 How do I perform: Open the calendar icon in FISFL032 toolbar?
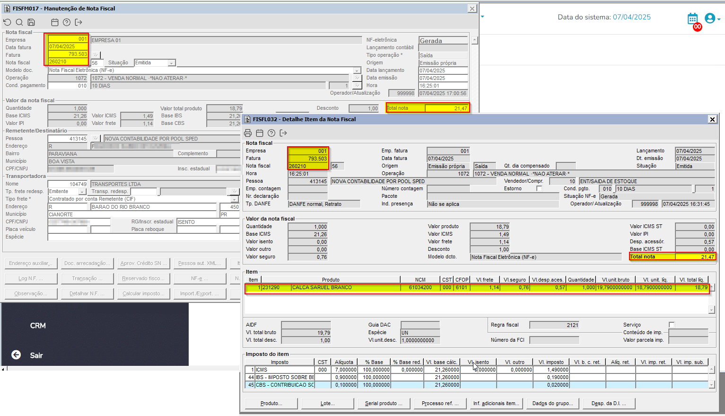260,133
